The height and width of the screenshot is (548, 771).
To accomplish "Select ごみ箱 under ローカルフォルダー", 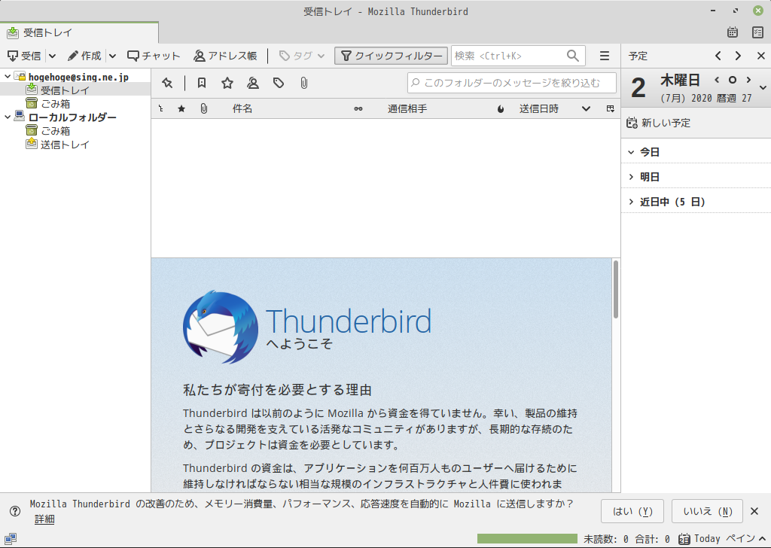I will 75,131.
